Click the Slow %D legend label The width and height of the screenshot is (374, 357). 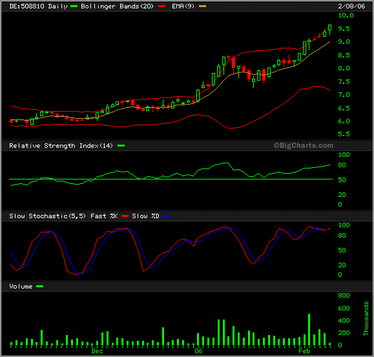[145, 216]
